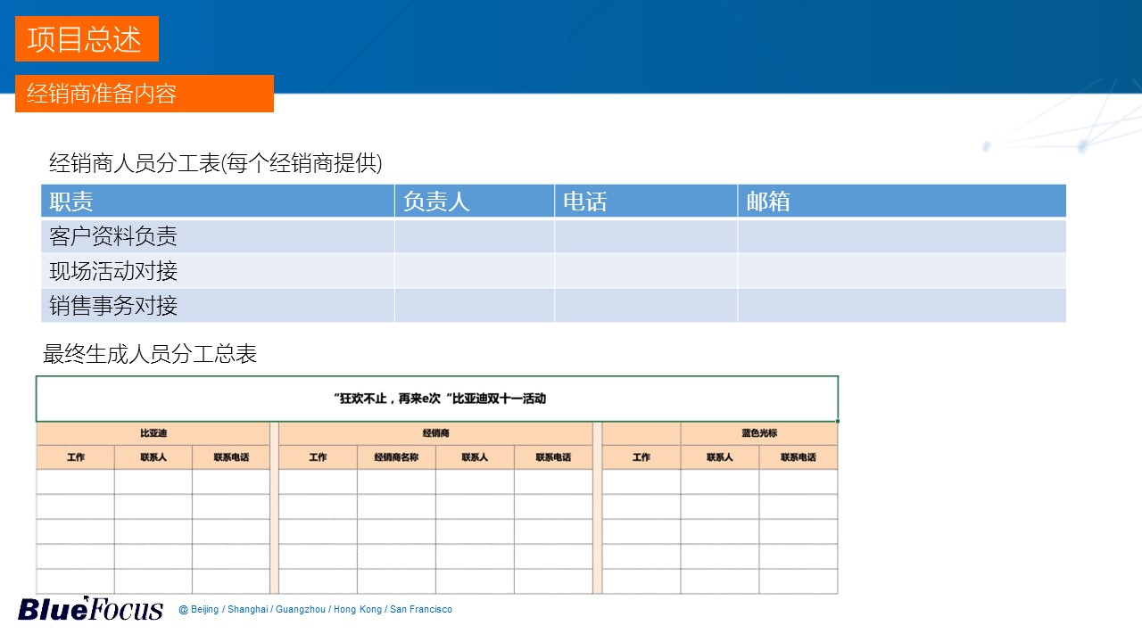Screen dimensions: 1142x642
Task: Click the 电话 column header
Action: click(x=646, y=202)
